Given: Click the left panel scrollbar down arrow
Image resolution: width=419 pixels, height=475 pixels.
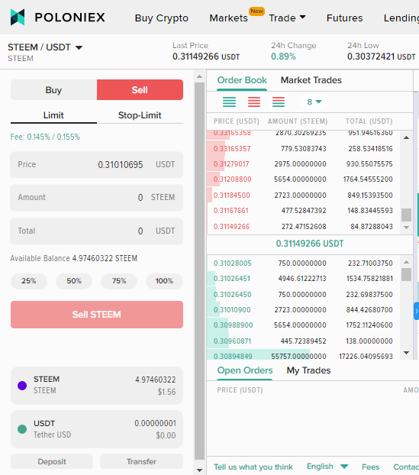Looking at the screenshot, I should 199,470.
